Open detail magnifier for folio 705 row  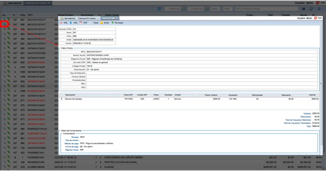[x=4, y=148]
